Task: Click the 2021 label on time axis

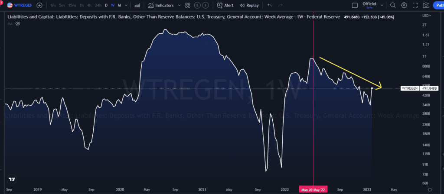Action: [202, 190]
